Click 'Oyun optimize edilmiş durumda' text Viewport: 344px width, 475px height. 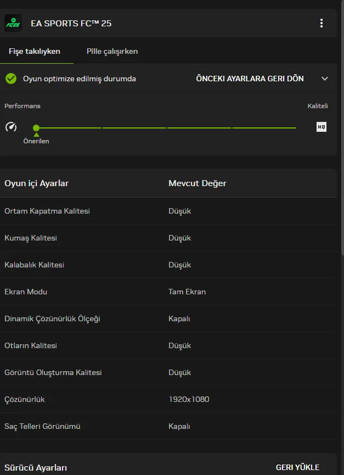80,79
